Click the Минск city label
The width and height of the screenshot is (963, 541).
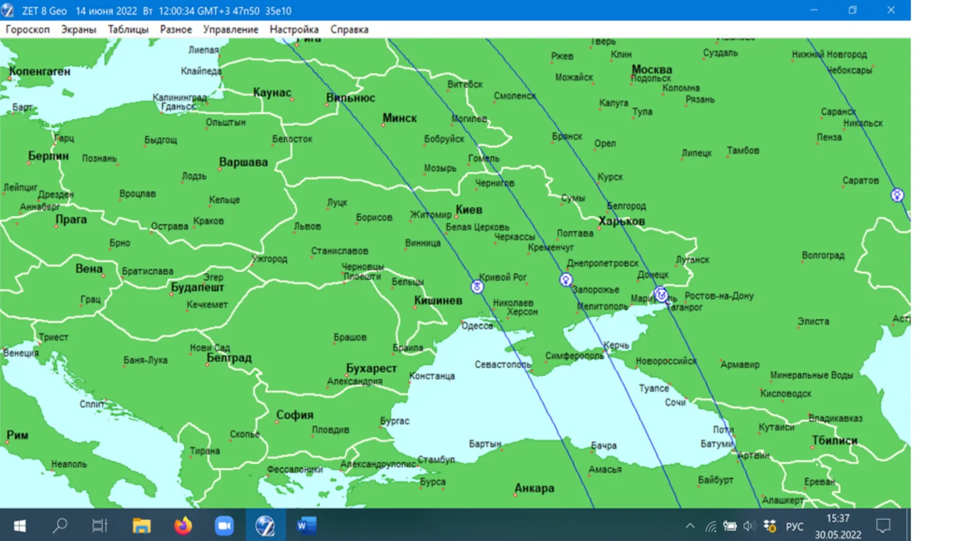(x=400, y=118)
